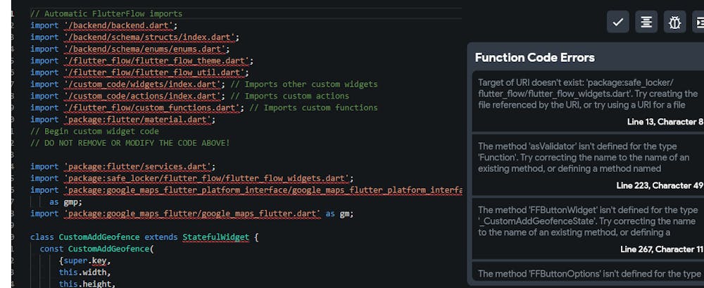
Task: Click the 'google_maps_flutter.dart' import string
Action: click(x=193, y=213)
